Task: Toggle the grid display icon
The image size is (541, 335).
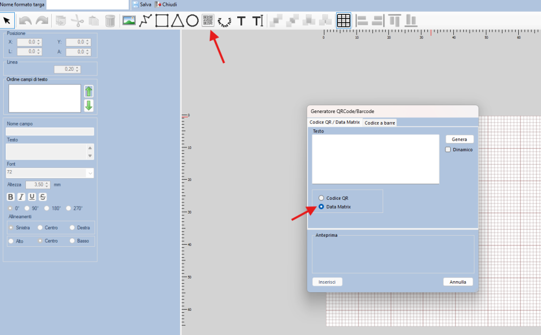Action: pyautogui.click(x=343, y=21)
